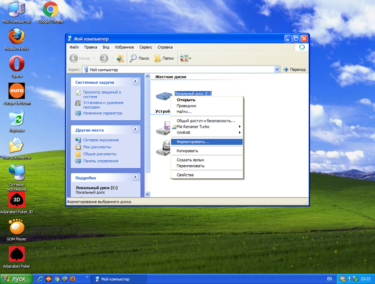Choose Открыть in the context menu
This screenshot has height=284, width=375.
(x=207, y=100)
